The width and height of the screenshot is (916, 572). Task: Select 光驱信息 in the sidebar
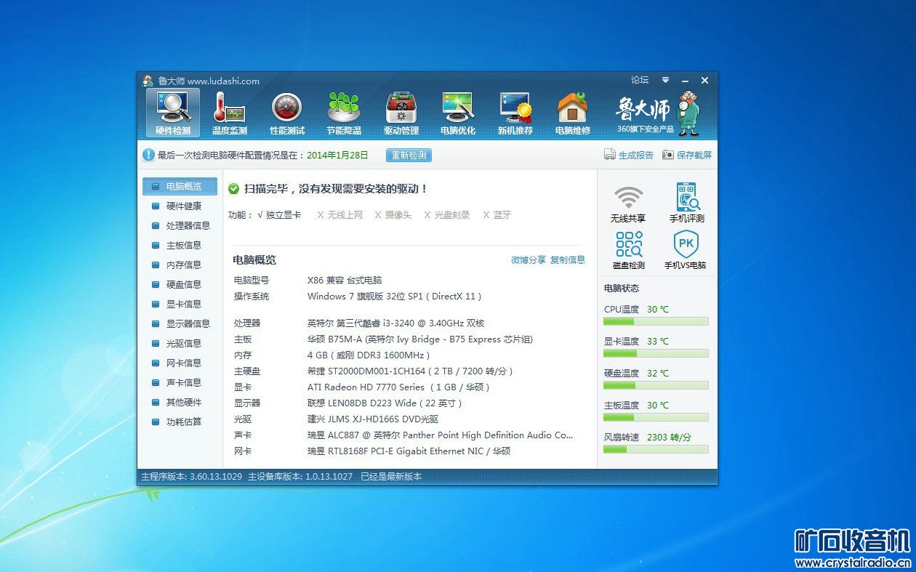[x=180, y=343]
